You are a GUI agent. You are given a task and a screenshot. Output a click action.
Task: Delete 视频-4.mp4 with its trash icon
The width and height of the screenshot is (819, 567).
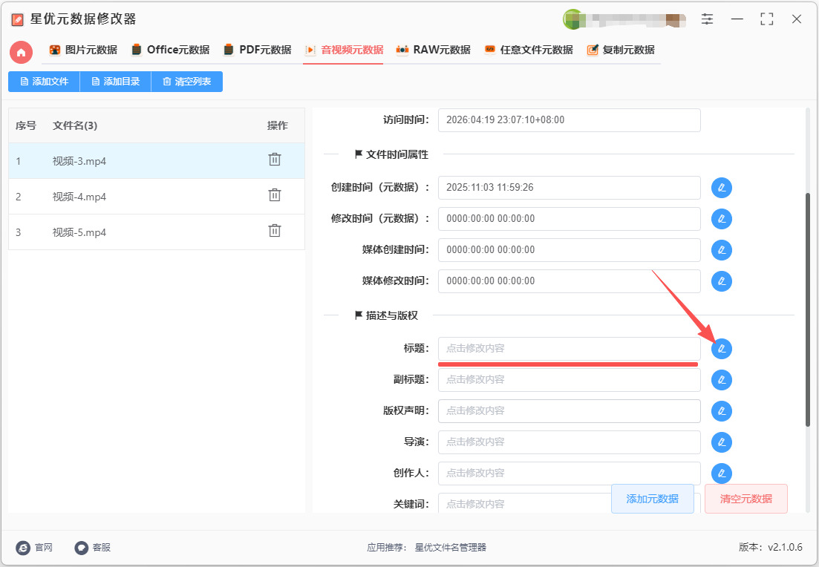(x=275, y=194)
